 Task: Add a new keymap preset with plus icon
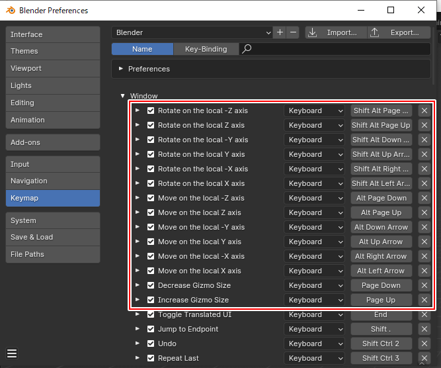280,32
